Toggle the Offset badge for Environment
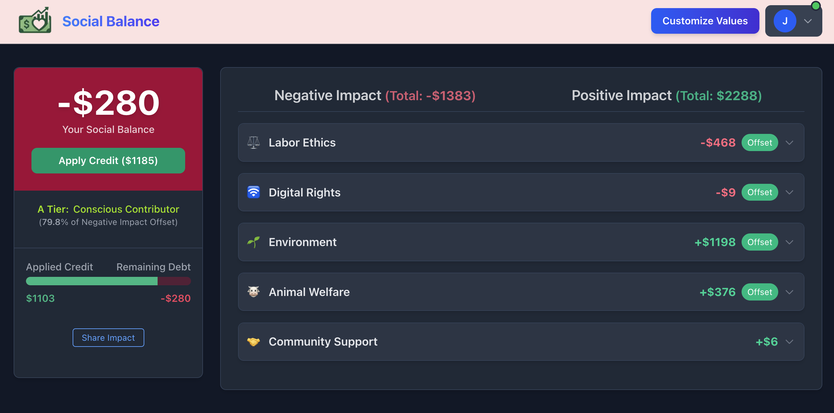Image resolution: width=834 pixels, height=413 pixels. pos(759,242)
